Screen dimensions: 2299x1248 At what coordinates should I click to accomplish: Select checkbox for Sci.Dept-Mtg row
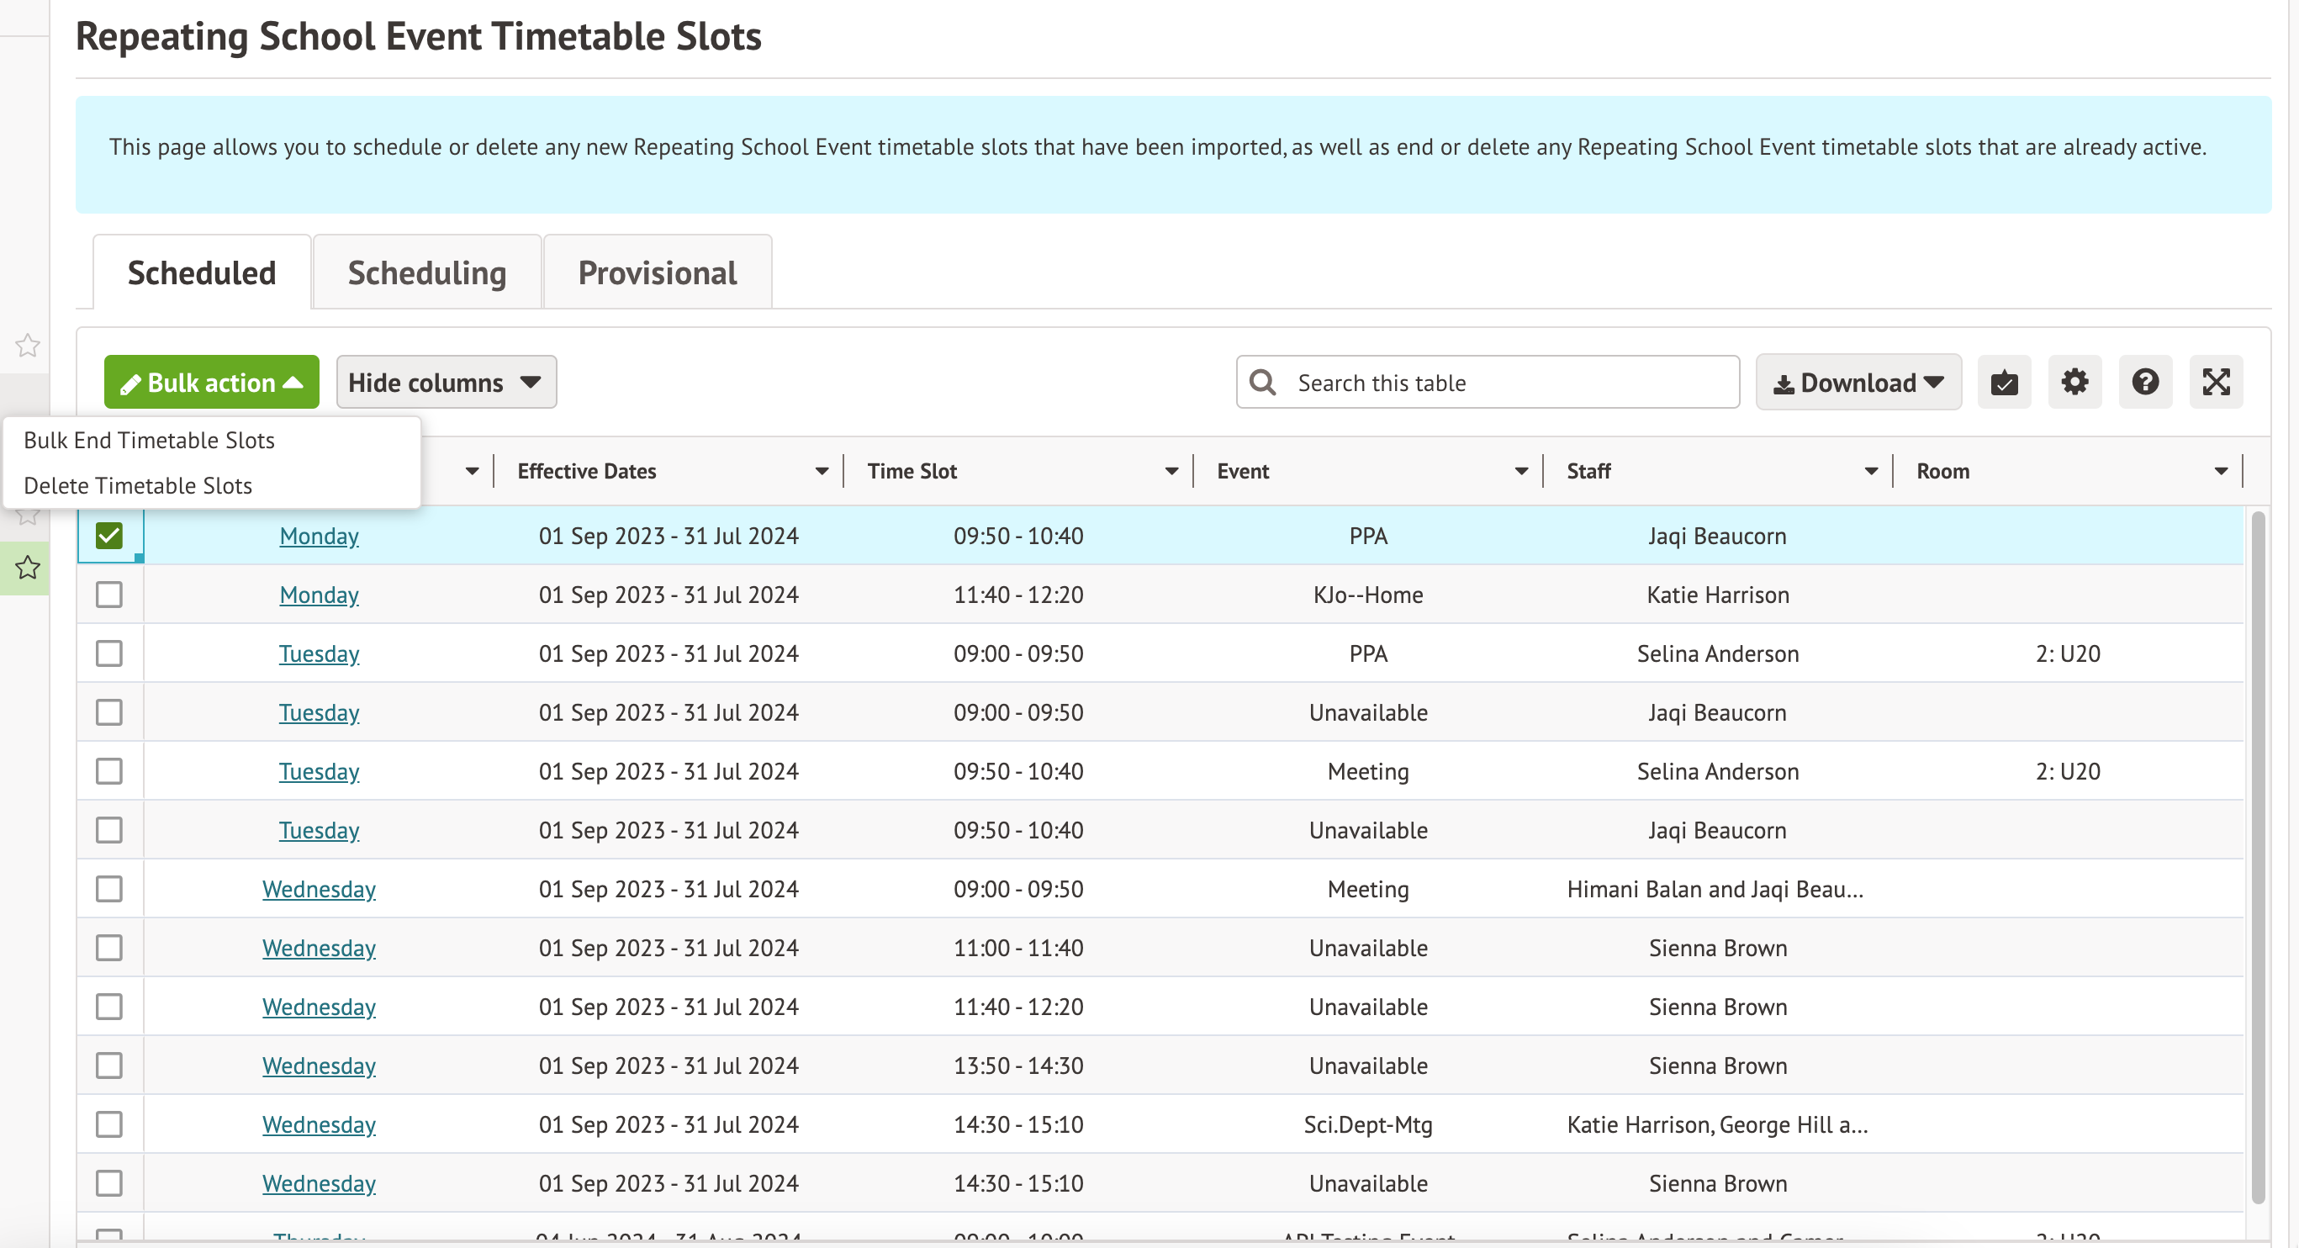point(108,1125)
